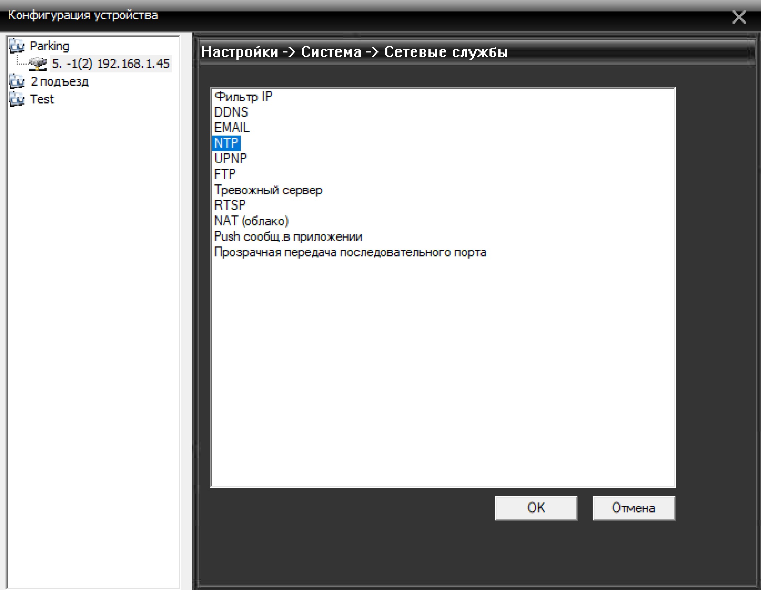Click the Parking group folder icon
The image size is (761, 590).
pyautogui.click(x=17, y=46)
